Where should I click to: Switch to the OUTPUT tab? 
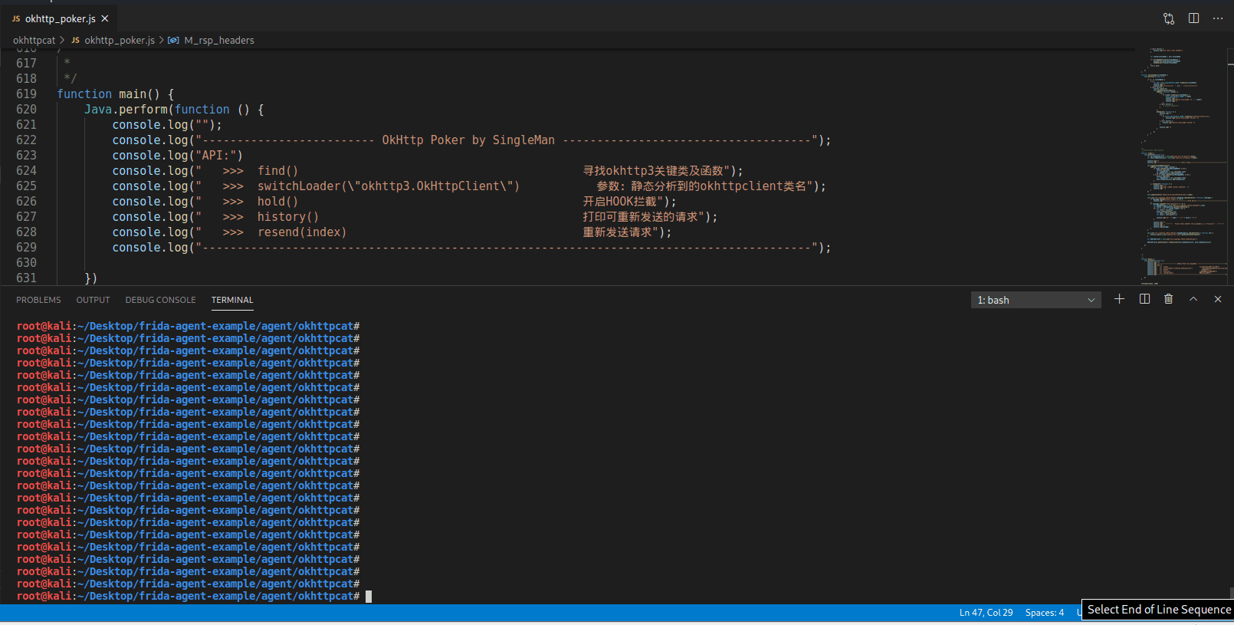93,300
